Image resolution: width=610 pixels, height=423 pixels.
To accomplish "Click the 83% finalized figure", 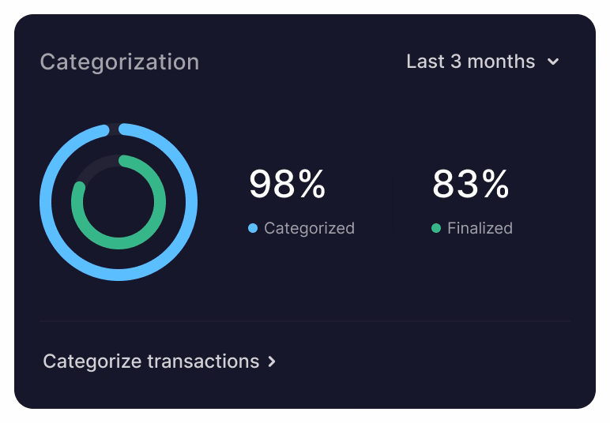I will pyautogui.click(x=470, y=185).
